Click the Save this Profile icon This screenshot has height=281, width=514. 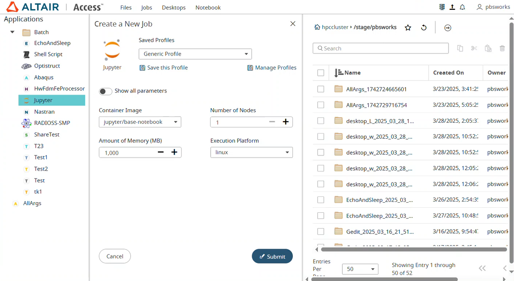pos(142,68)
